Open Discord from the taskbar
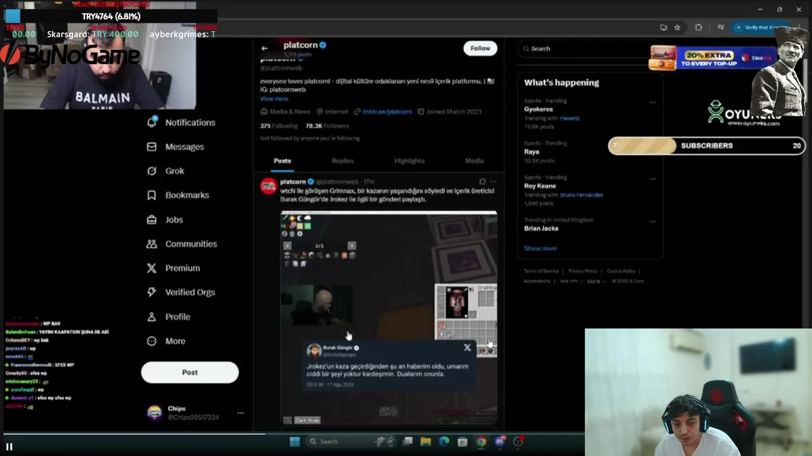The image size is (812, 456). tap(499, 441)
